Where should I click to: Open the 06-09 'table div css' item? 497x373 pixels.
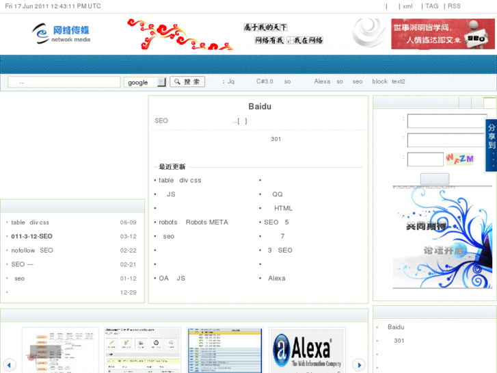point(30,222)
